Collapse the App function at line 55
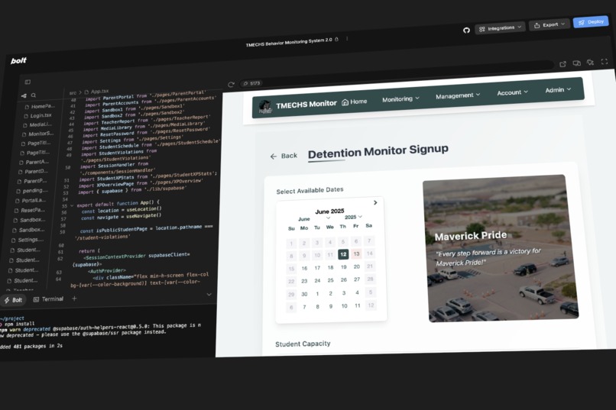 pos(72,205)
